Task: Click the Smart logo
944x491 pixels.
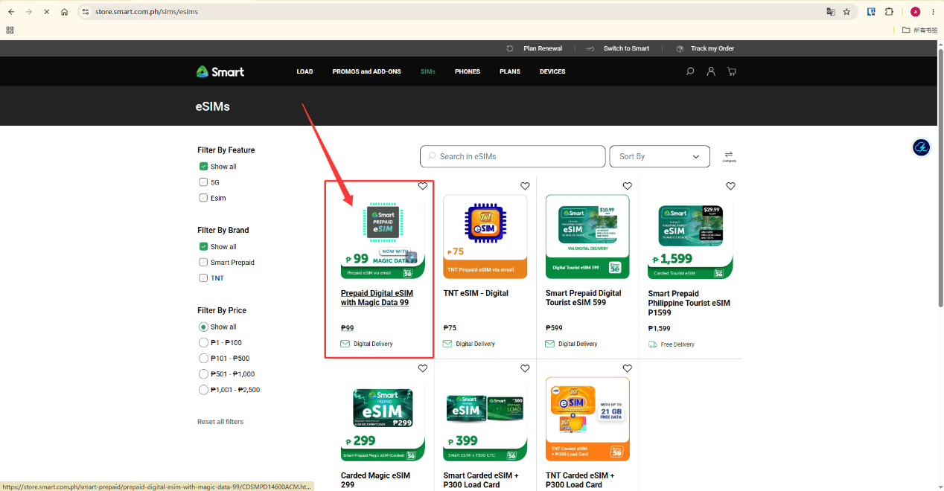Action: pyautogui.click(x=220, y=71)
